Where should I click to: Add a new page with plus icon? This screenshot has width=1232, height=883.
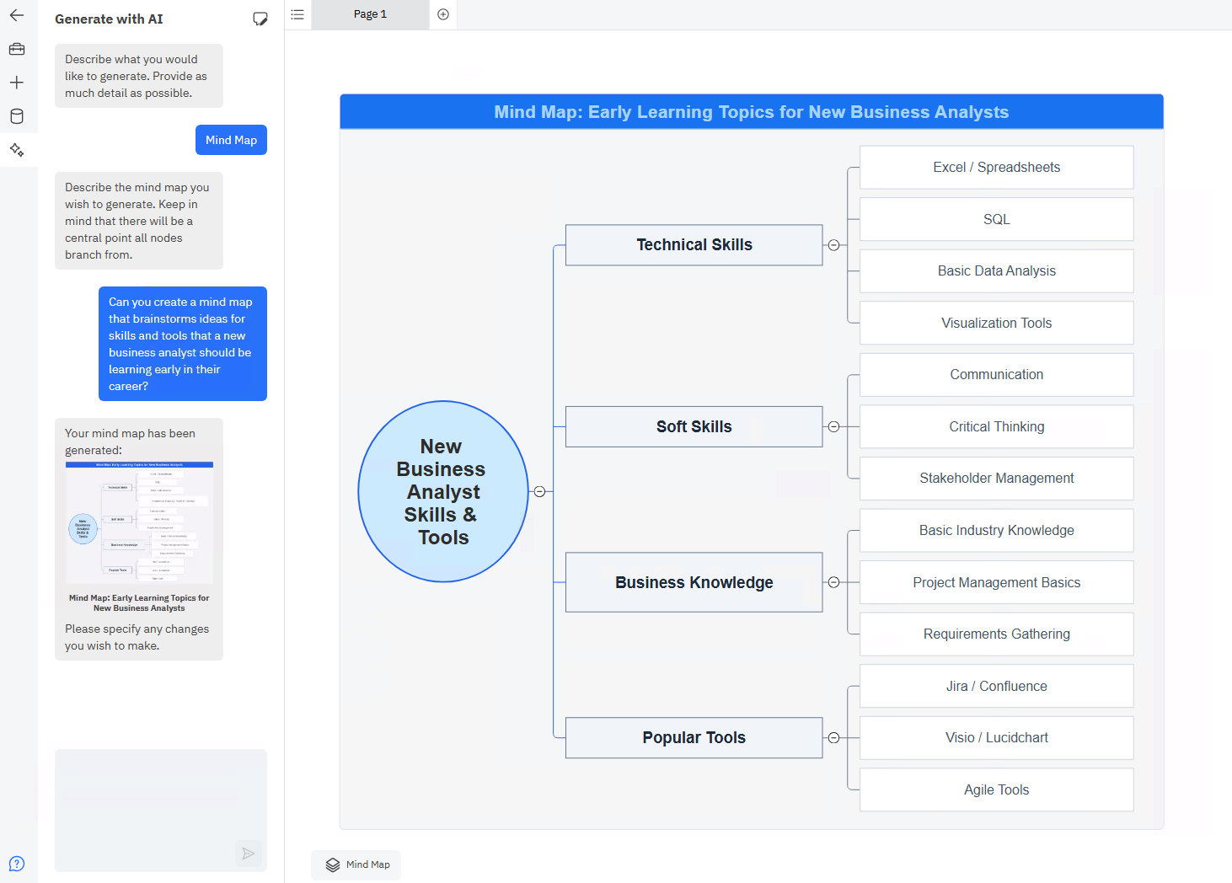click(443, 14)
